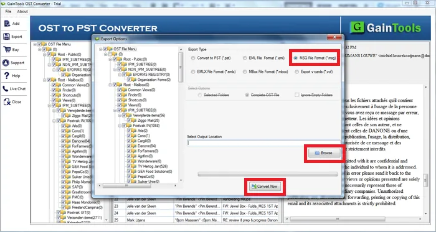Click the Export floppy disk icon
This screenshot has height=232, width=436.
coord(6,36)
